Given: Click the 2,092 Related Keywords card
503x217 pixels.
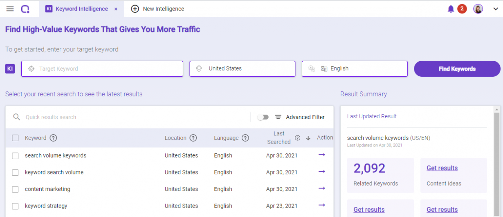Looking at the screenshot, I should click(380, 175).
